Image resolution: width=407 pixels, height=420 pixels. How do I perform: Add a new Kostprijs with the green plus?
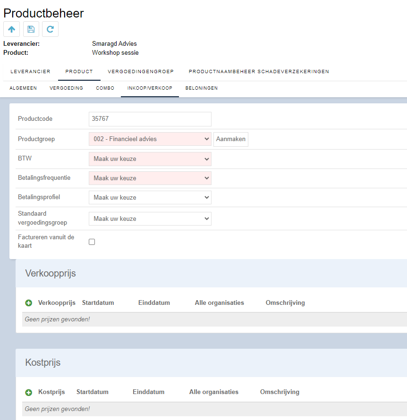[29, 393]
